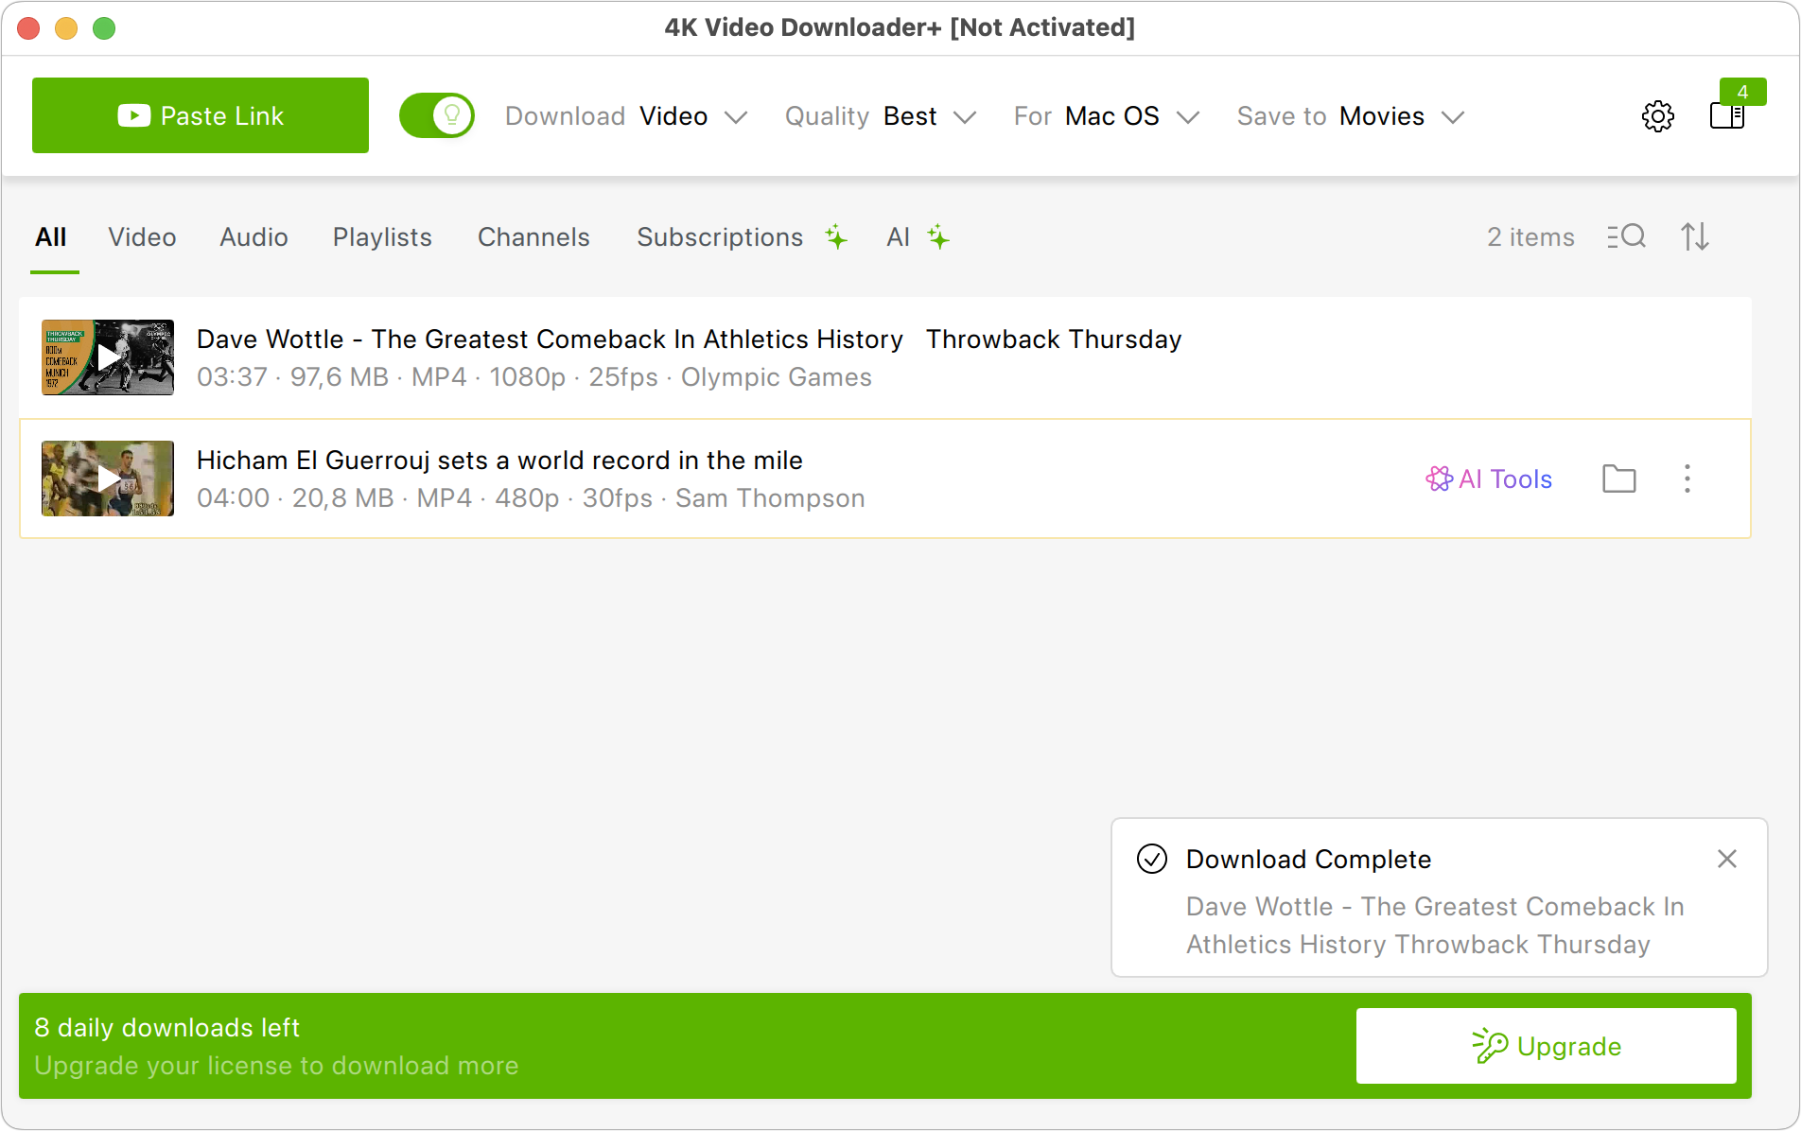Image resolution: width=1801 pixels, height=1131 pixels.
Task: Click the sparkle icon beside Subscriptions
Action: (x=836, y=236)
